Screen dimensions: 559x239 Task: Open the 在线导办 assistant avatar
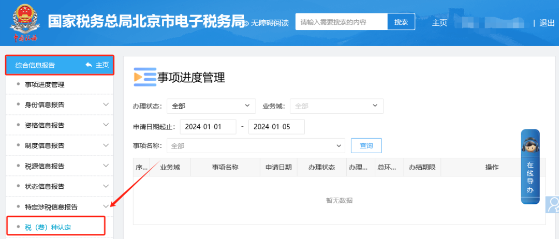tap(530, 145)
